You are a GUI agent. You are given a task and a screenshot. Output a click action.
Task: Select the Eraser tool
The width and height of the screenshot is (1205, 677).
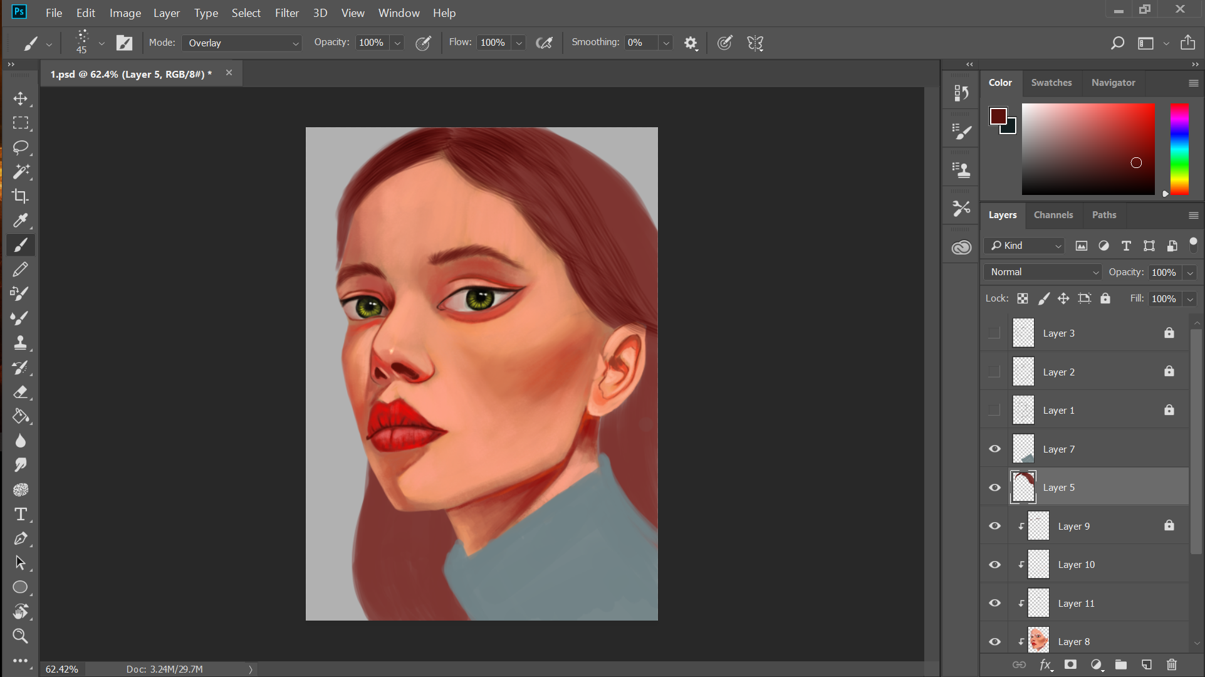click(x=21, y=392)
